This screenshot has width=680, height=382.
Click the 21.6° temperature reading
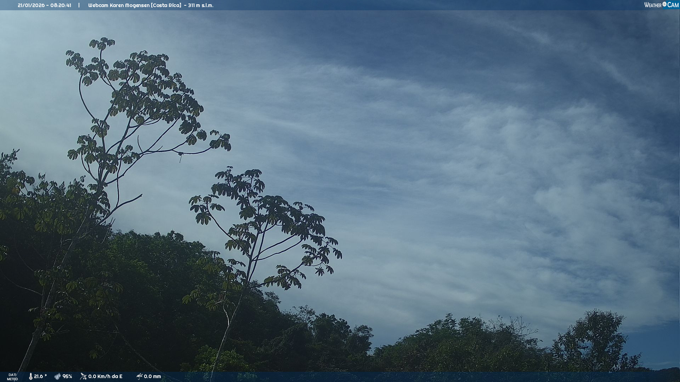(40, 377)
